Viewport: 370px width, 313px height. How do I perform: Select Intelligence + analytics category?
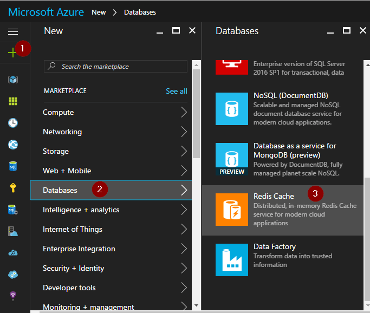tap(81, 210)
